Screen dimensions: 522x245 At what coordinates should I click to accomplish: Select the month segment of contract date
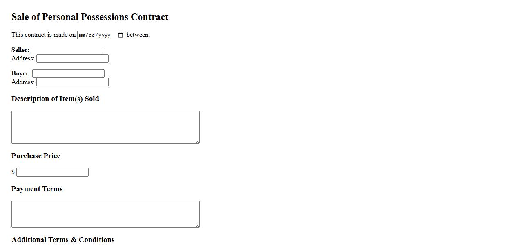82,35
